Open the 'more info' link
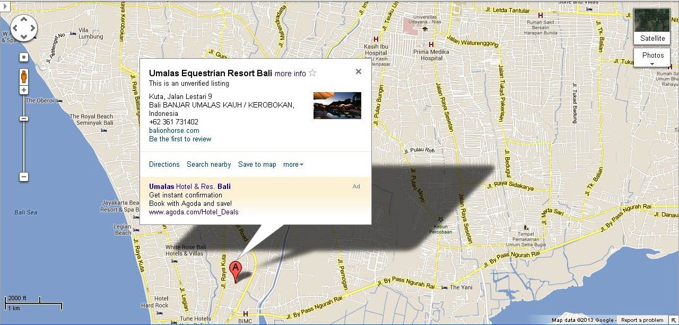679x325 pixels. [290, 74]
